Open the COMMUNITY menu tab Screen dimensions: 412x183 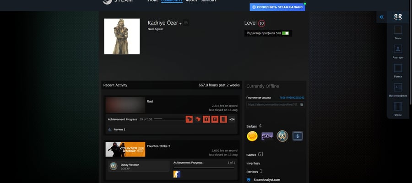click(x=172, y=1)
